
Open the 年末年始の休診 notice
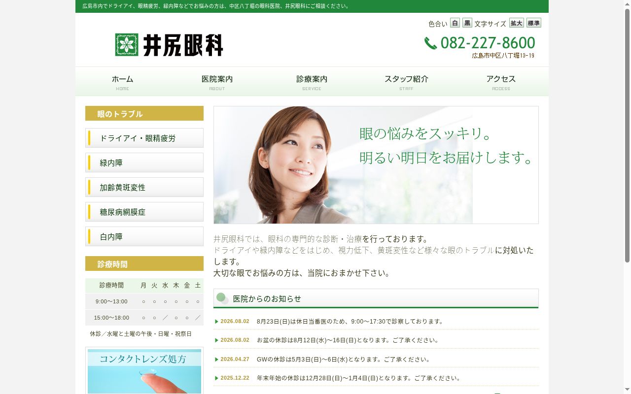[359, 378]
